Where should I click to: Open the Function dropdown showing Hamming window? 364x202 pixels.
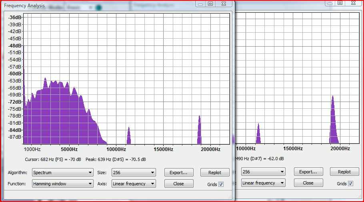63,184
